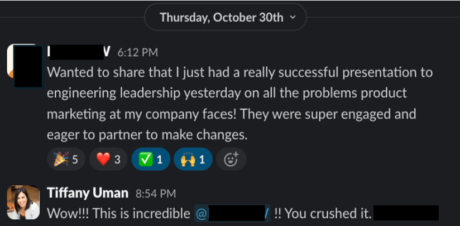Click the redacted sender name beside 6:12 PM

coord(79,52)
